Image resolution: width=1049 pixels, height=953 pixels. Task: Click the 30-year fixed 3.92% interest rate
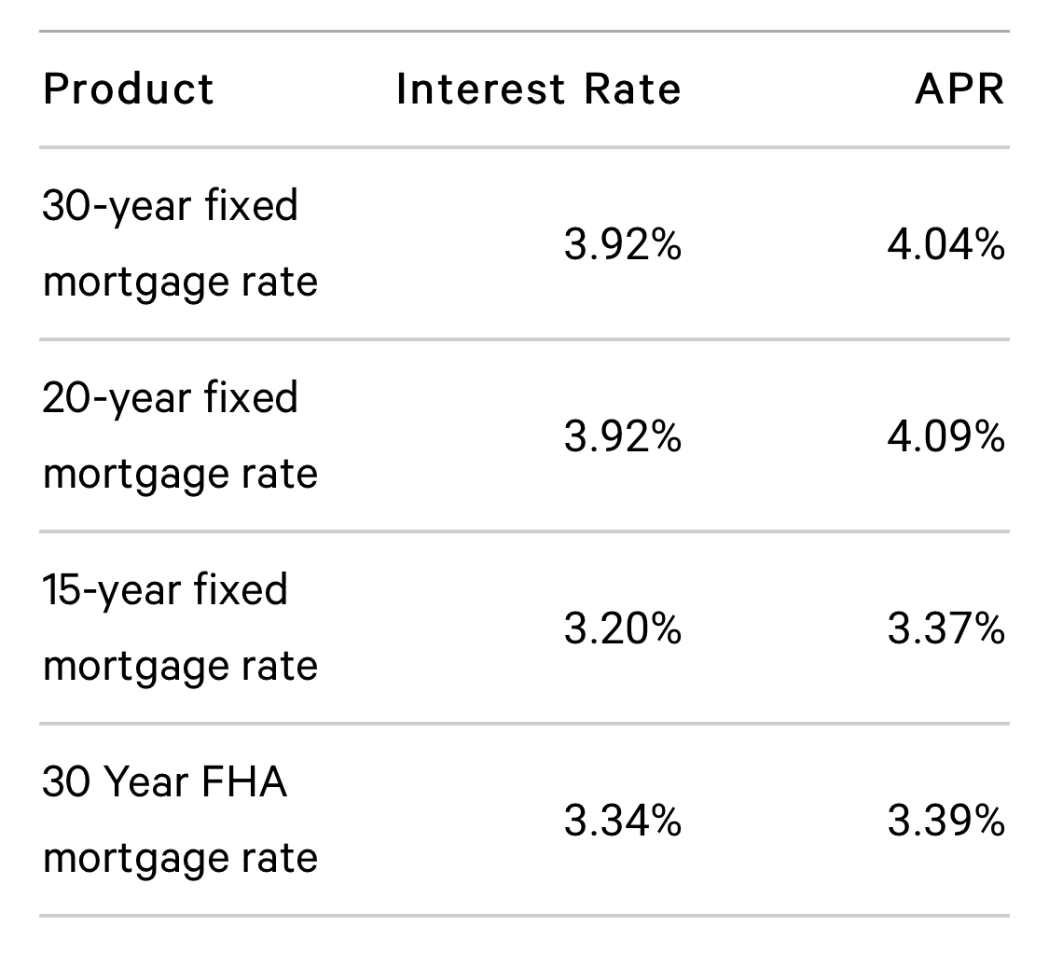pyautogui.click(x=622, y=245)
